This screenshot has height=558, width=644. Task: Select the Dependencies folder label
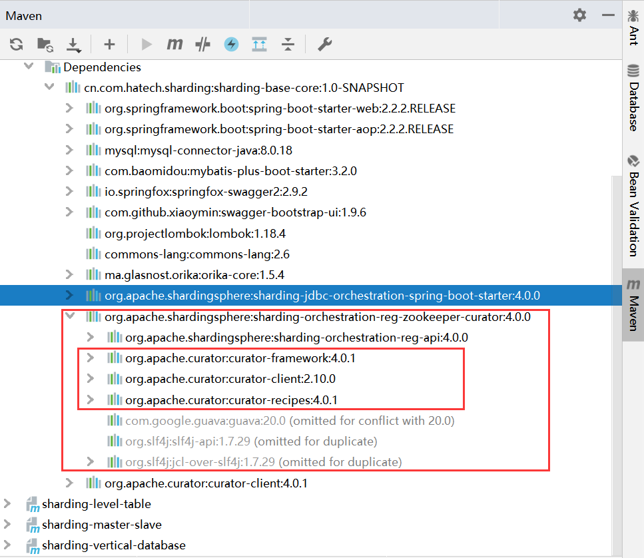tap(102, 67)
